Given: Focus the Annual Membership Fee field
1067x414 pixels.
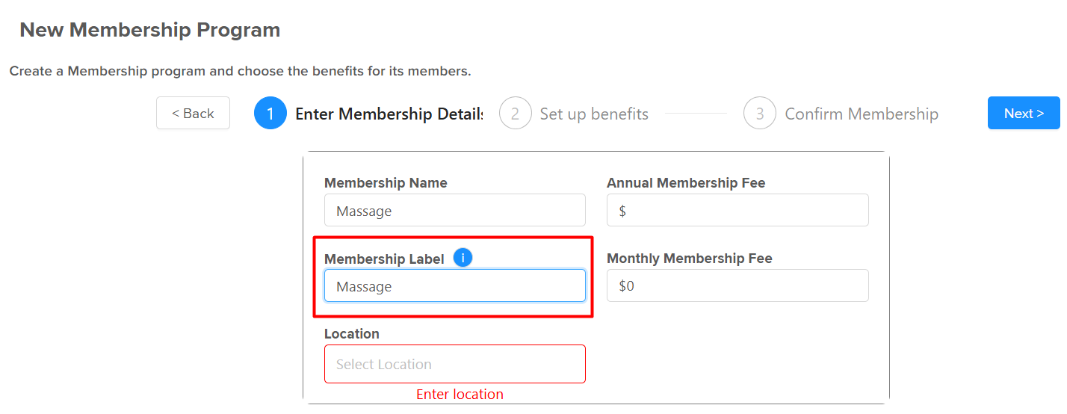Looking at the screenshot, I should [x=737, y=211].
